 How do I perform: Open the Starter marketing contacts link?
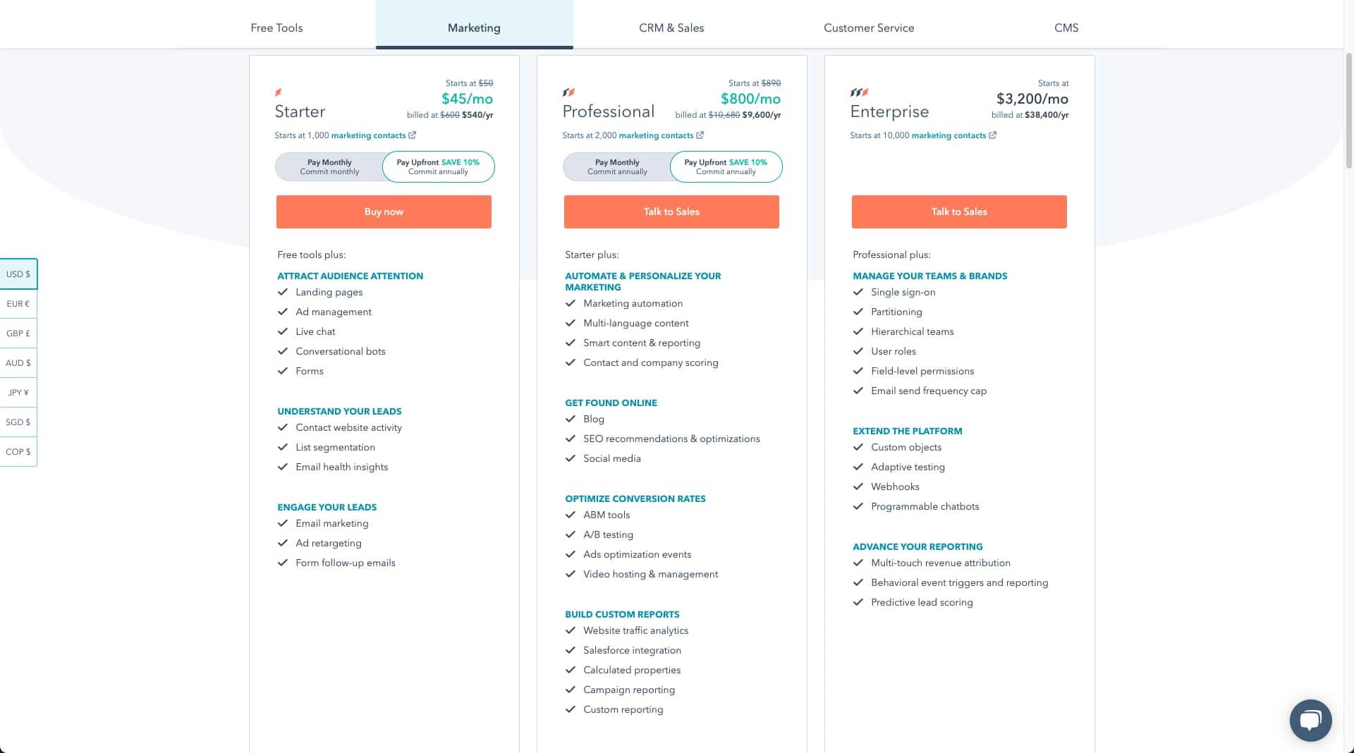[370, 135]
